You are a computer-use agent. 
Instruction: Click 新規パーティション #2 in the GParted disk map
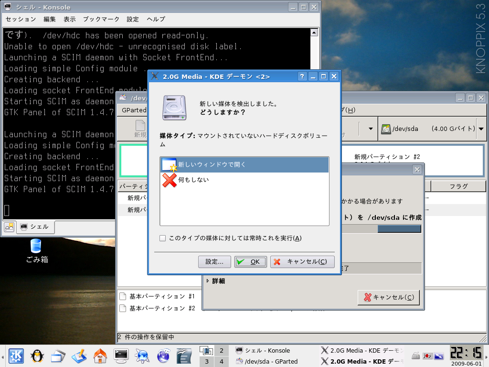[x=387, y=157]
